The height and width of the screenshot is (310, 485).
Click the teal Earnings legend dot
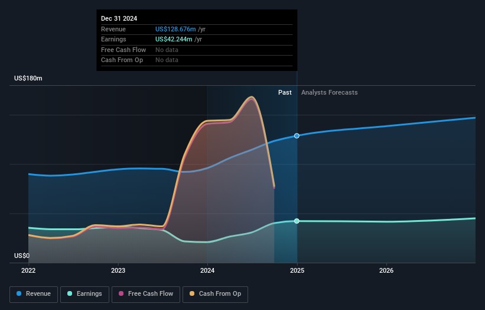70,294
